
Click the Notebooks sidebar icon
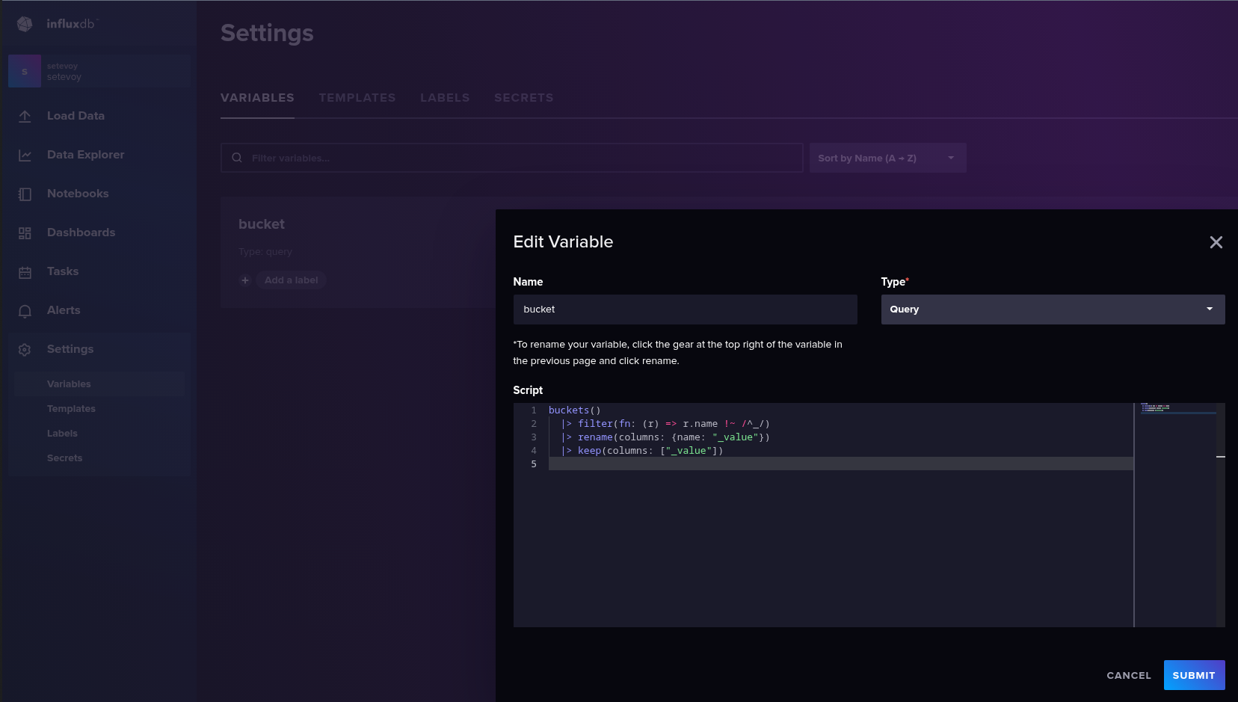[25, 194]
